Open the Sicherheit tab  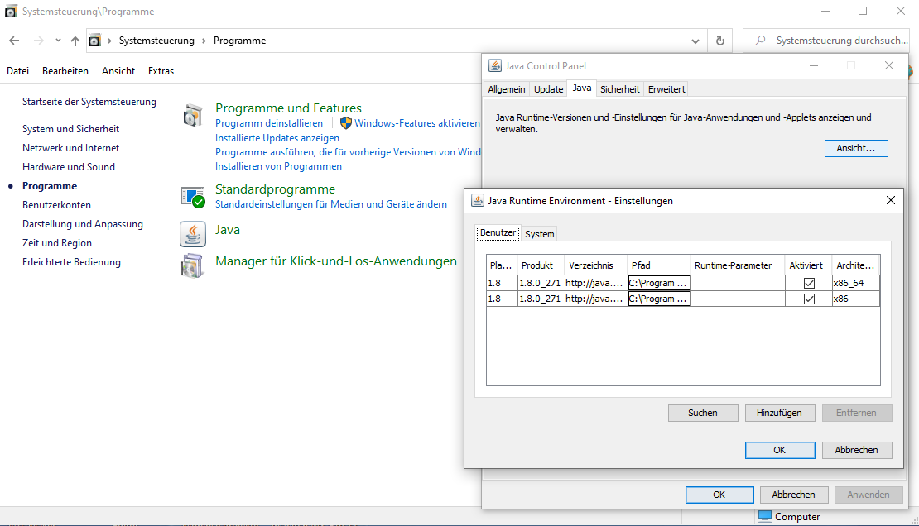click(x=619, y=89)
